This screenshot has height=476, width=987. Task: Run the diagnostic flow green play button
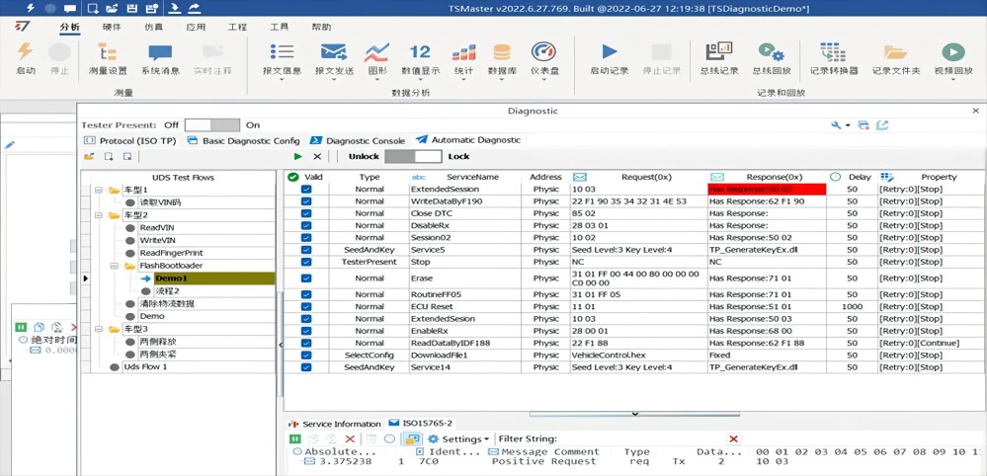(298, 156)
